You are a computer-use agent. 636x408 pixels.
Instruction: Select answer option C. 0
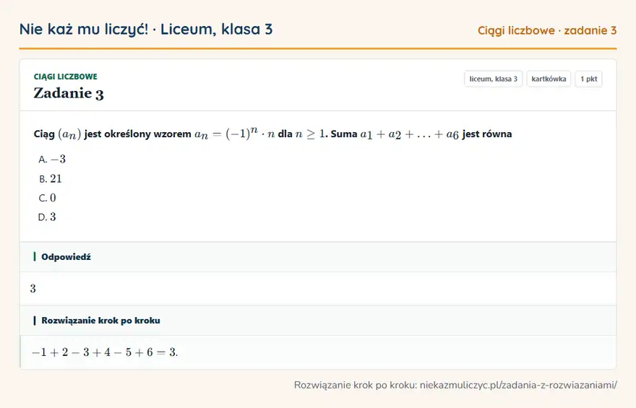tap(47, 198)
